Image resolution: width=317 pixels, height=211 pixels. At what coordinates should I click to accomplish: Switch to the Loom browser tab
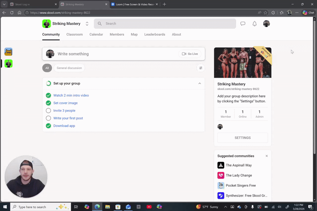coord(135,4)
